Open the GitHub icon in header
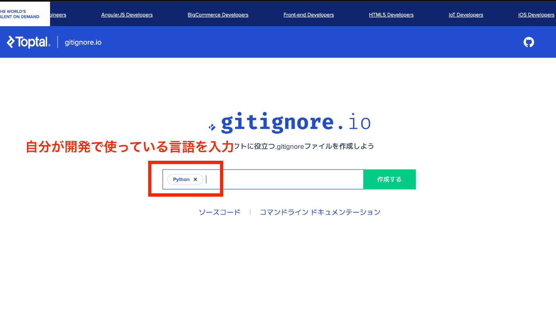556x329 pixels. (529, 42)
